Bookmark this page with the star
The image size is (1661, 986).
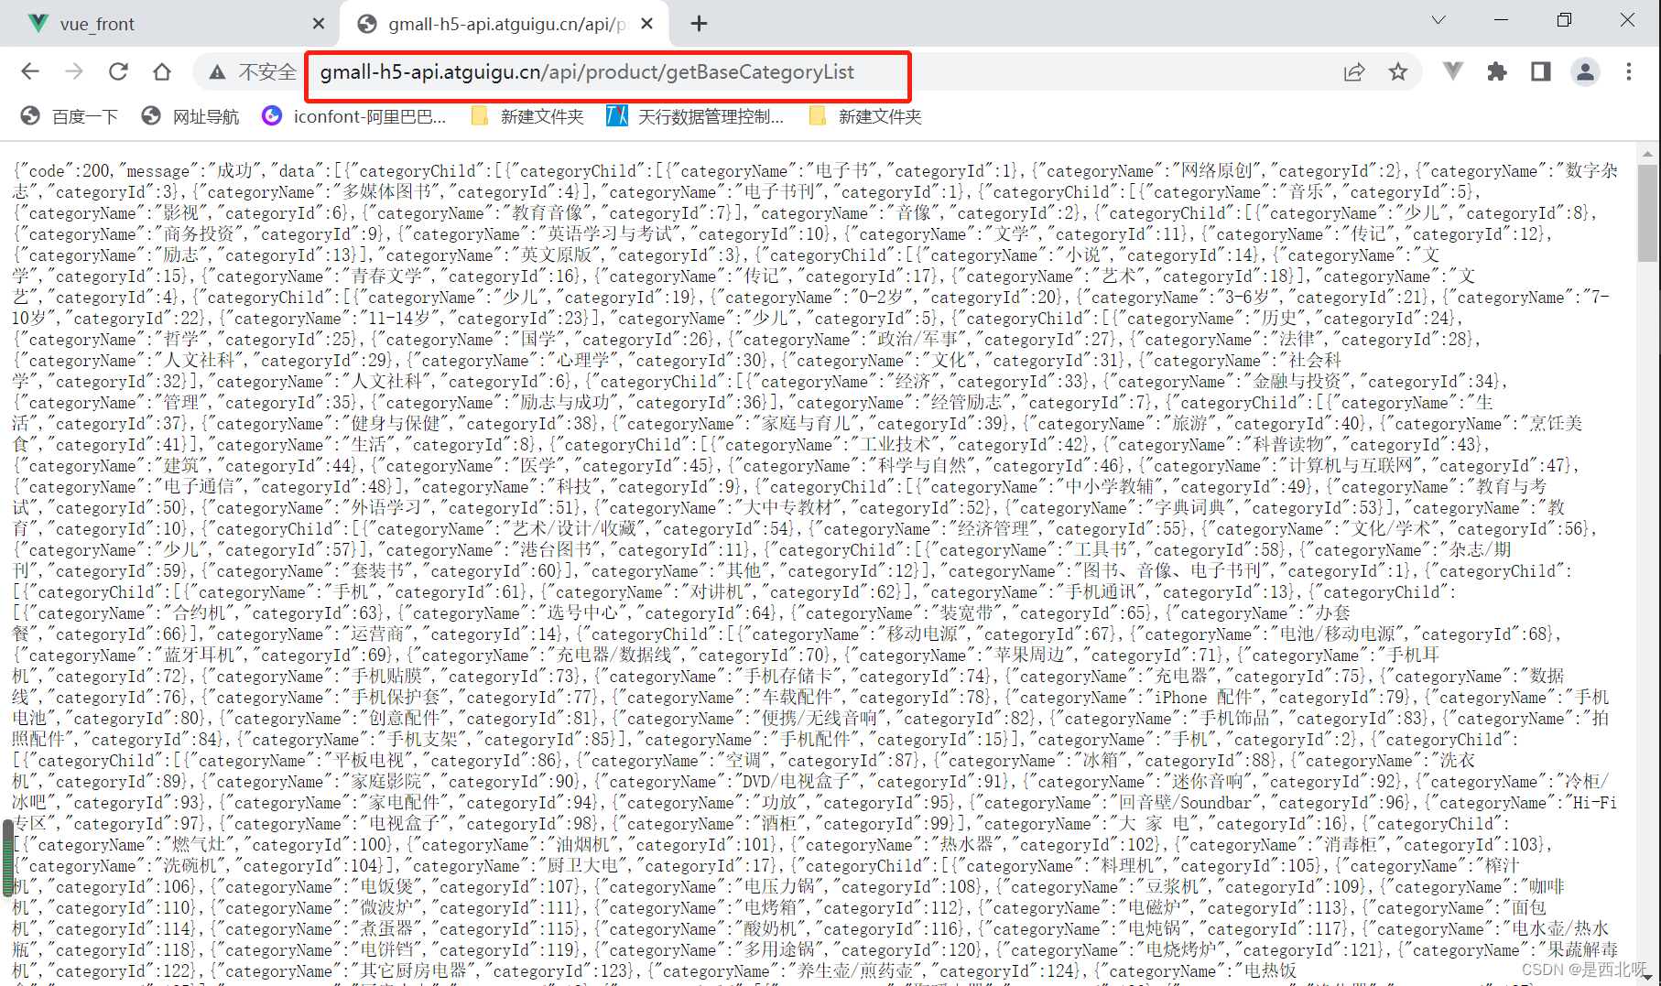point(1398,71)
